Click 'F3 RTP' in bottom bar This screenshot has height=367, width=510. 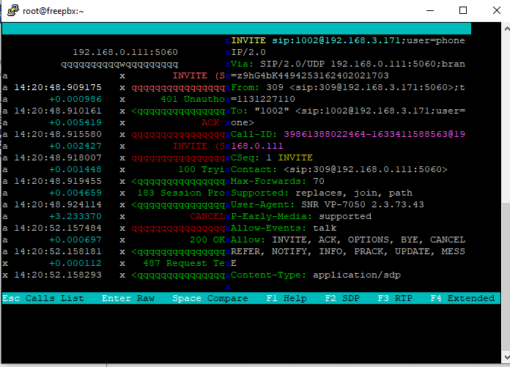(395, 298)
